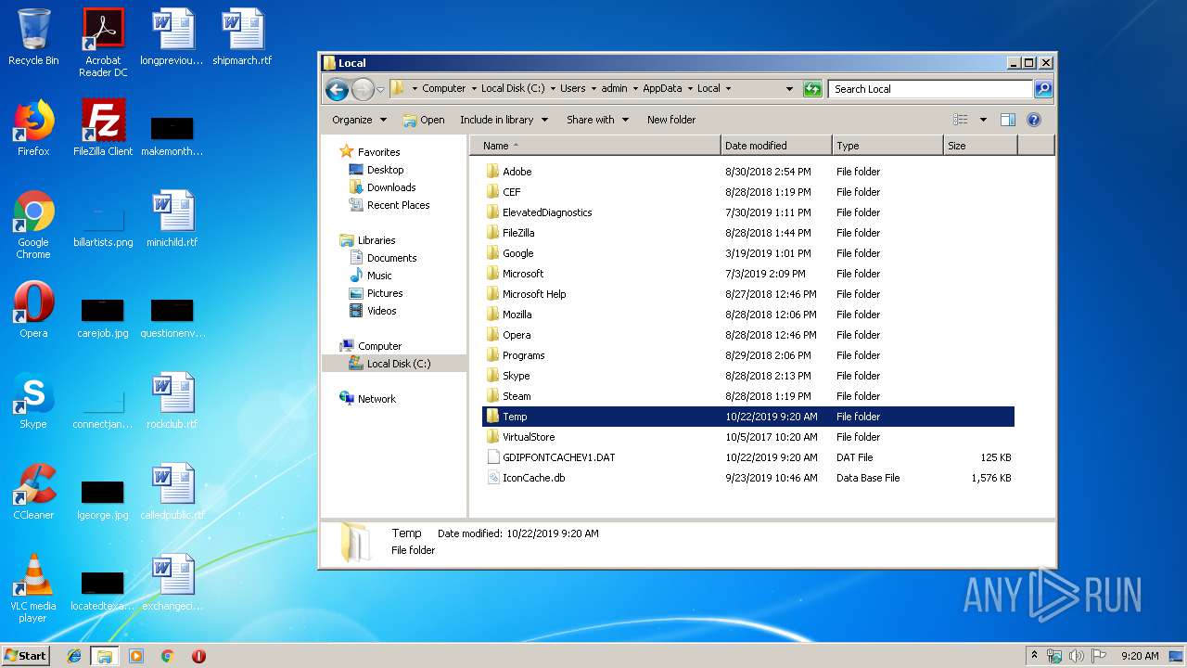The image size is (1187, 668).
Task: Click the Start button
Action: [26, 655]
